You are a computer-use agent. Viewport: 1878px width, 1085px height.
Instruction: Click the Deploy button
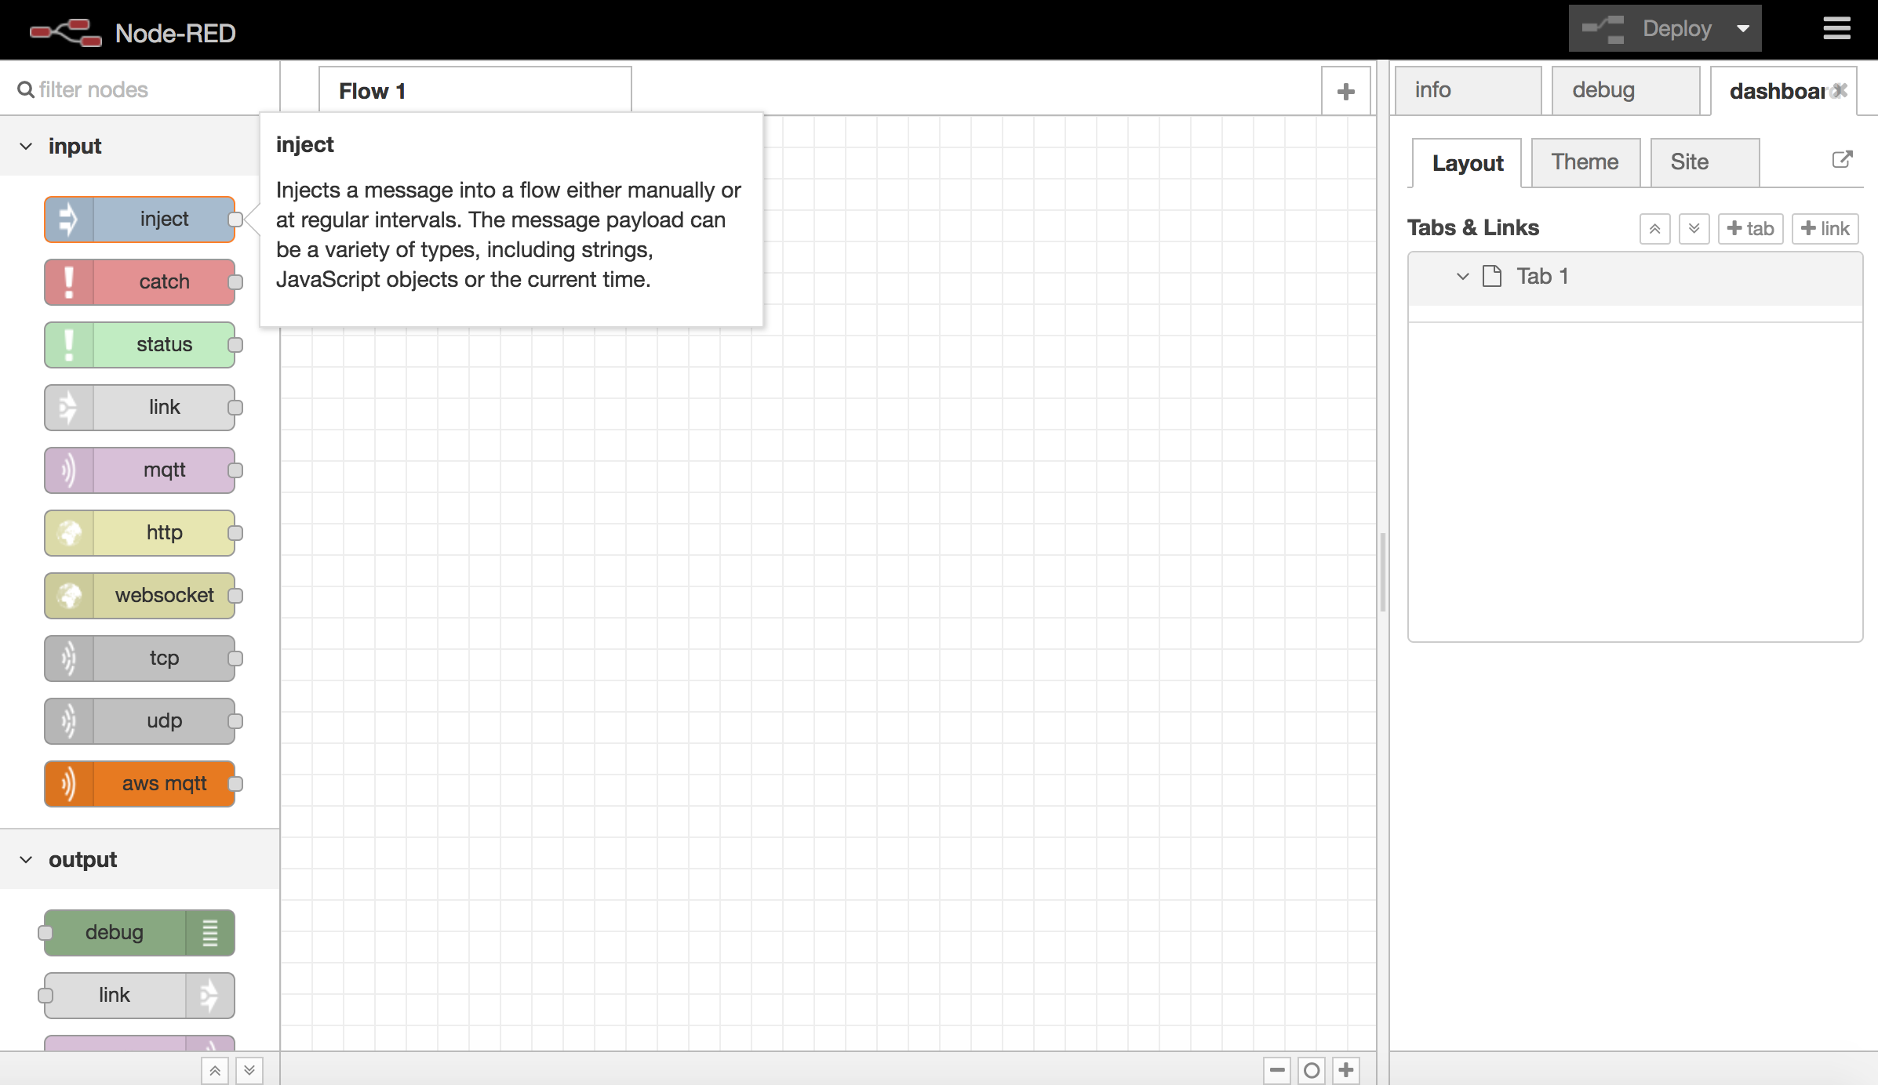point(1647,29)
